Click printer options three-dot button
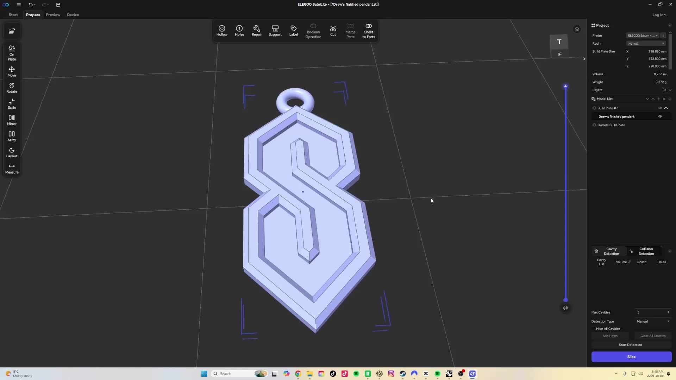Viewport: 676px width, 380px height. [x=663, y=36]
